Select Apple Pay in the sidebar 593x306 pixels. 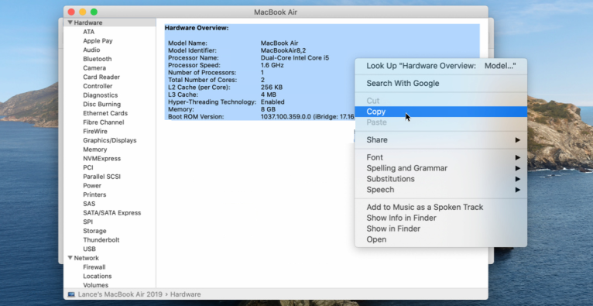(98, 41)
